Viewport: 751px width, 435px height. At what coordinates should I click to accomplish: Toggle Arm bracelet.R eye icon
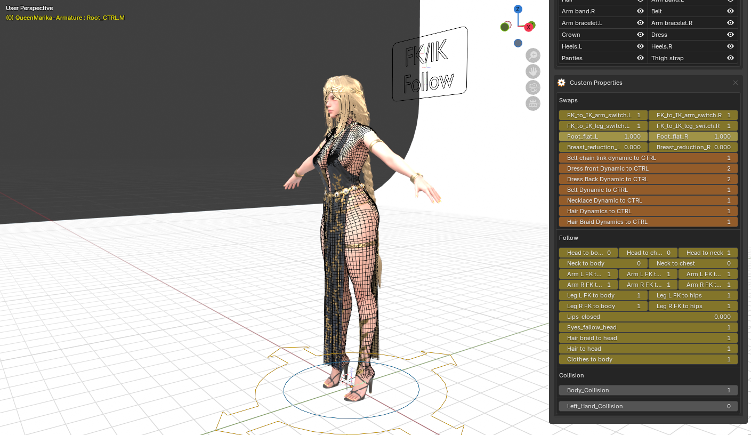coord(730,23)
